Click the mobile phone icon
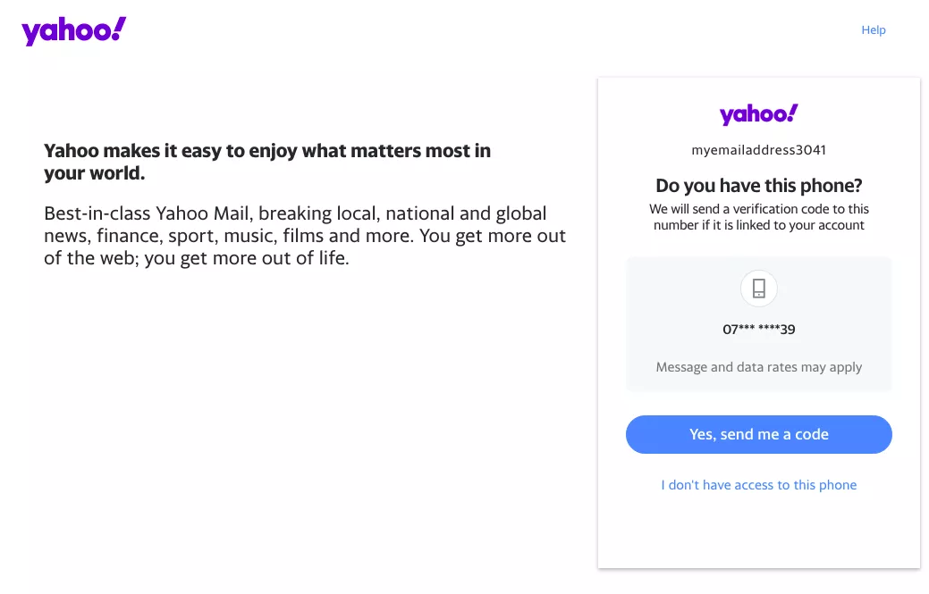Screen dimensions: 929x594 759,289
